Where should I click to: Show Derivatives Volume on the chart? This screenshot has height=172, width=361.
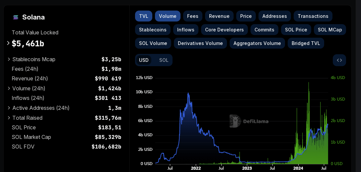click(200, 43)
